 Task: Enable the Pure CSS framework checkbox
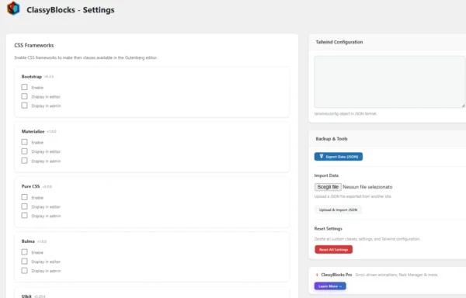click(24, 197)
